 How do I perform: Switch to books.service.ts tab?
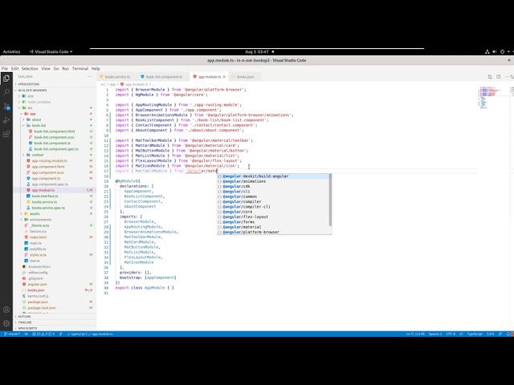(117, 77)
